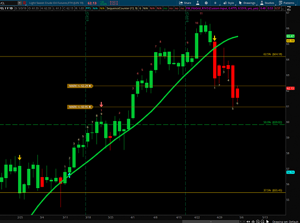
Task: Click the horizontal pan arrows icon
Action: [248, 222]
